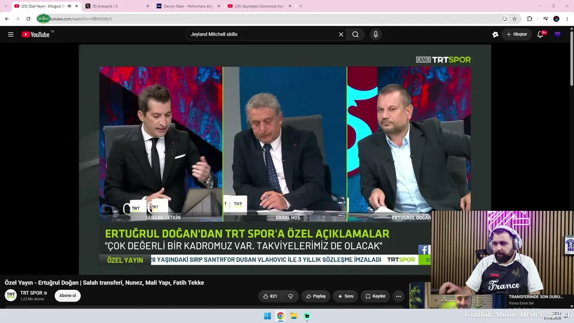Click the video title Özel Yayın - Ertuğrul Doğan
Viewport: 574px width, 323px height.
104,283
